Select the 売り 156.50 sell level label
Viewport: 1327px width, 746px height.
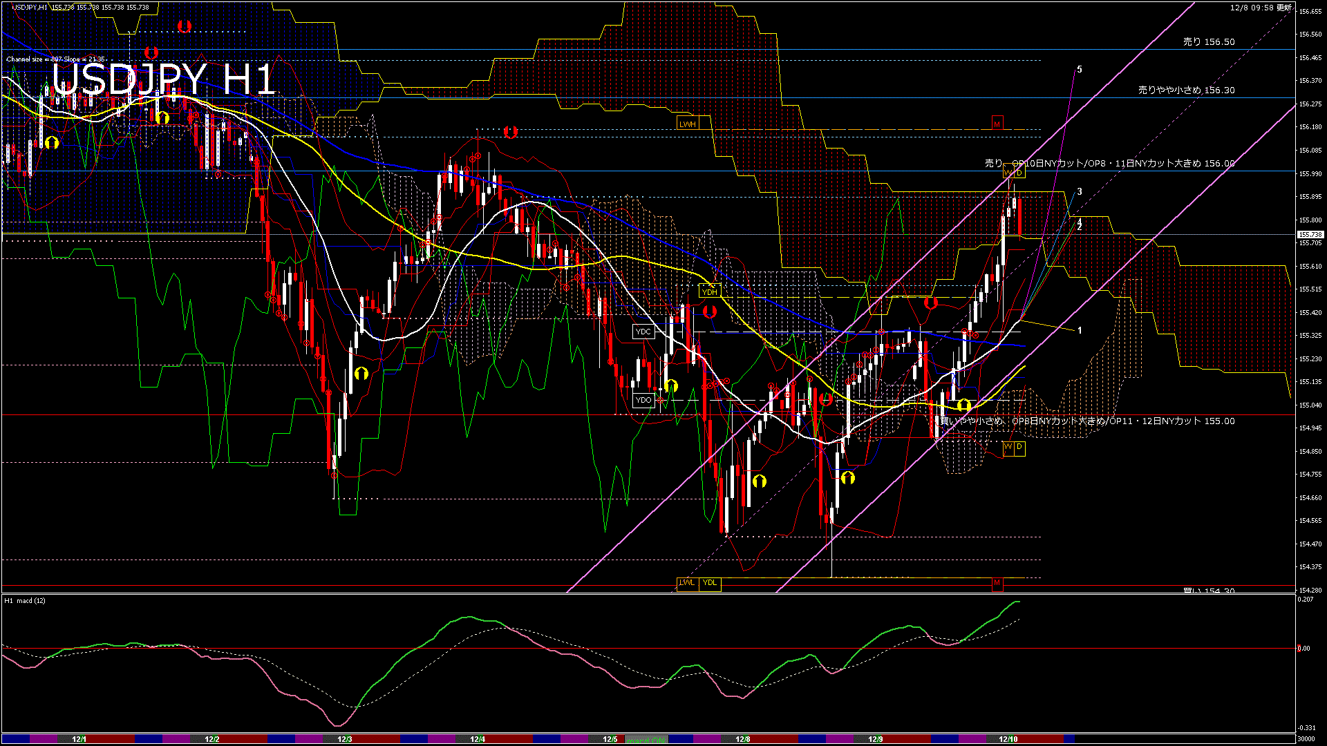tap(1208, 42)
